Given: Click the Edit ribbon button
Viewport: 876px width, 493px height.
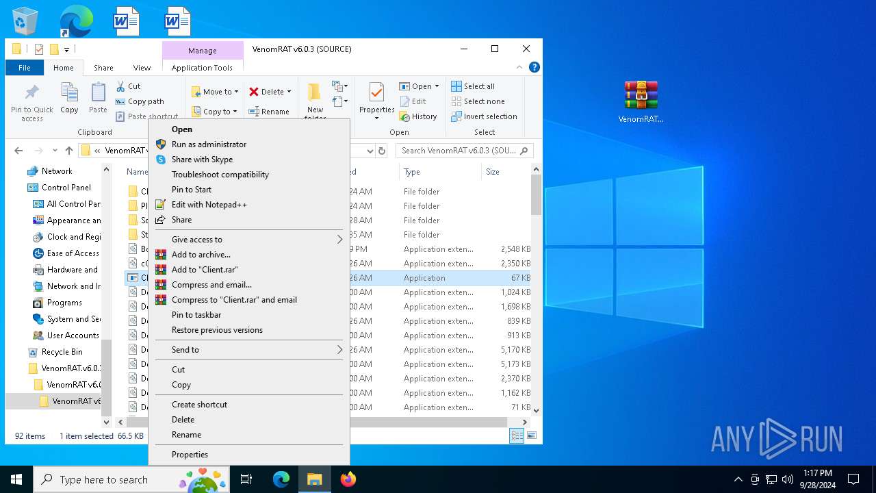Looking at the screenshot, I should click(413, 101).
